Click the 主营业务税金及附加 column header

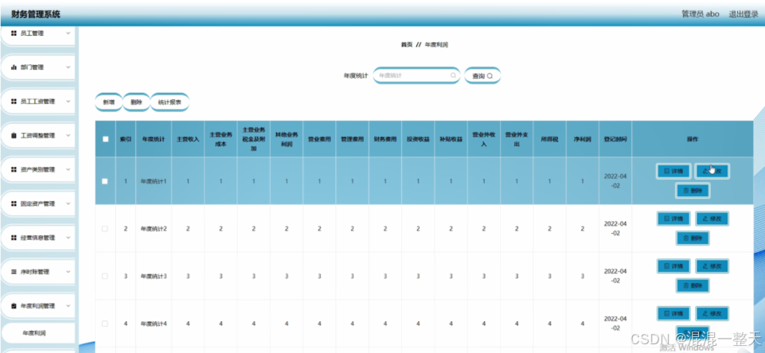(x=253, y=139)
